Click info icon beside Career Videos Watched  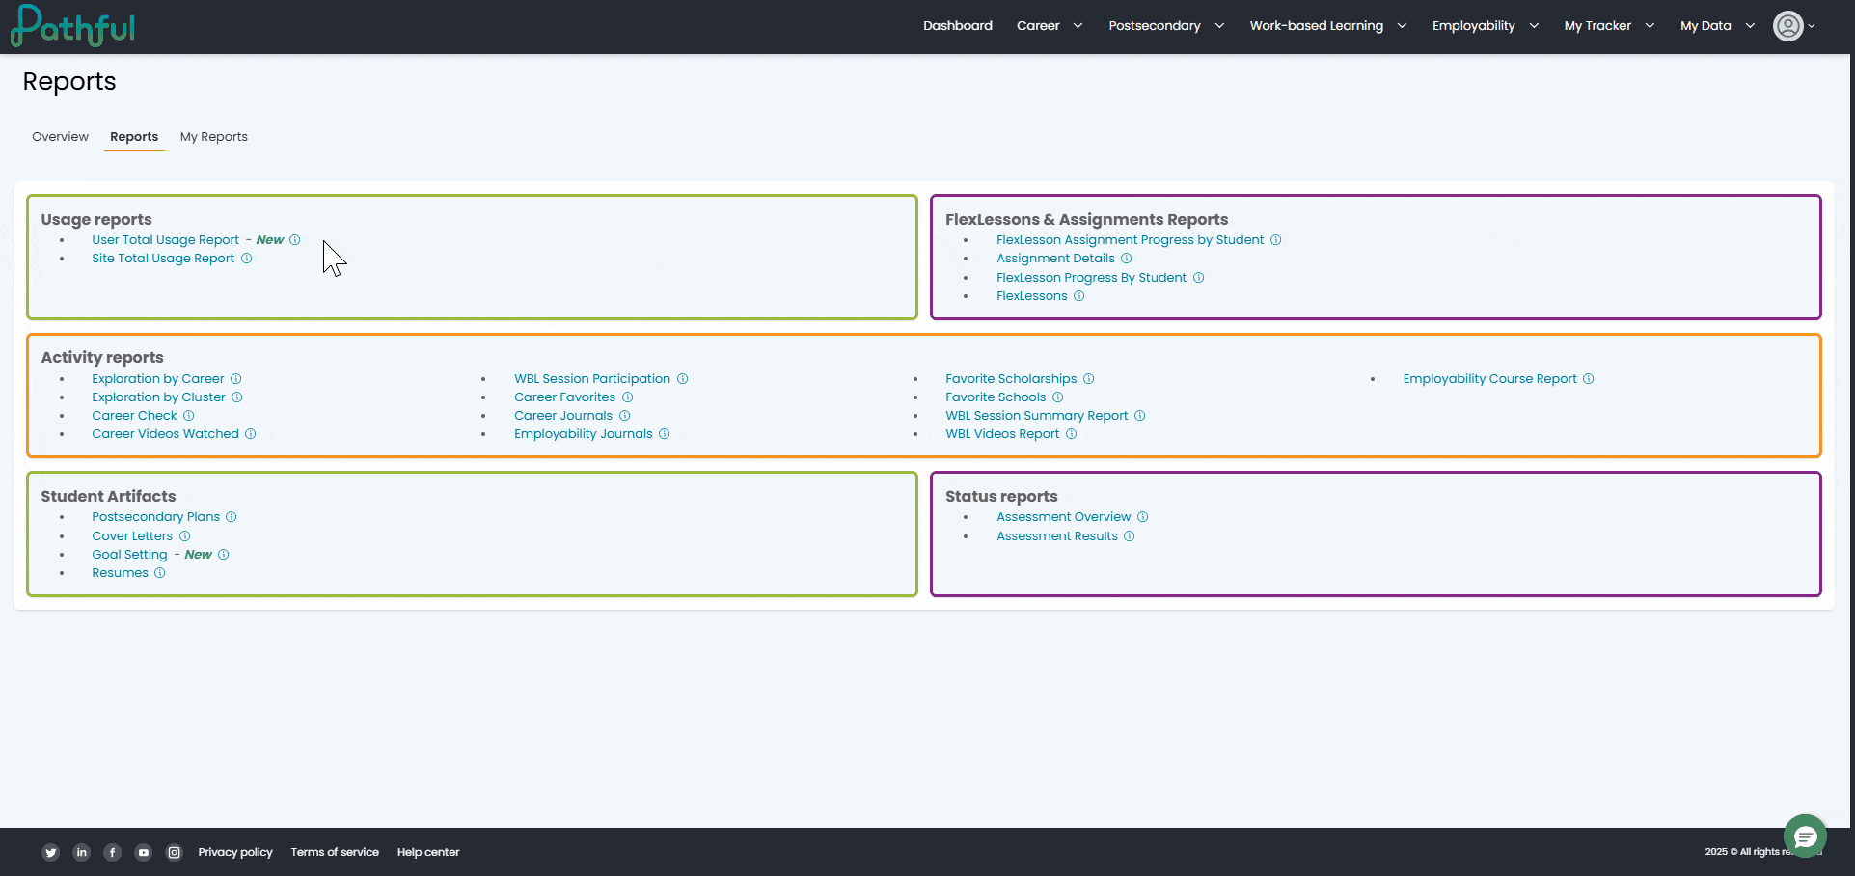point(251,434)
